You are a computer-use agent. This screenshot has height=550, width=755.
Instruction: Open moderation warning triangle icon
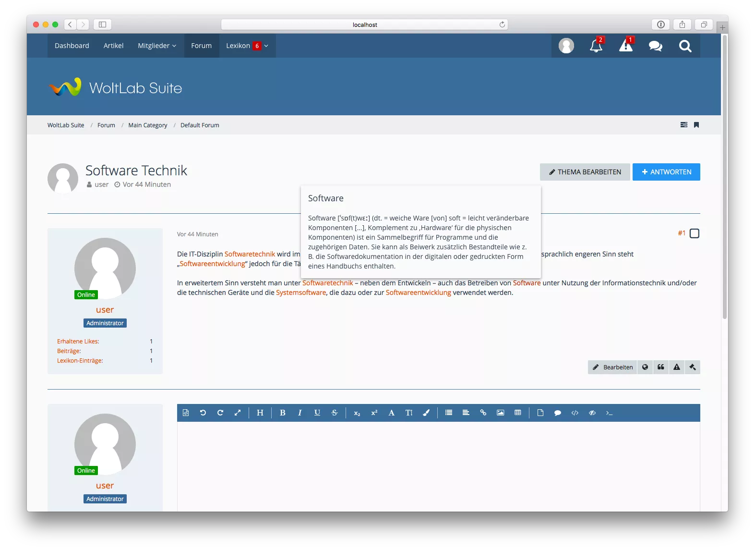point(625,46)
